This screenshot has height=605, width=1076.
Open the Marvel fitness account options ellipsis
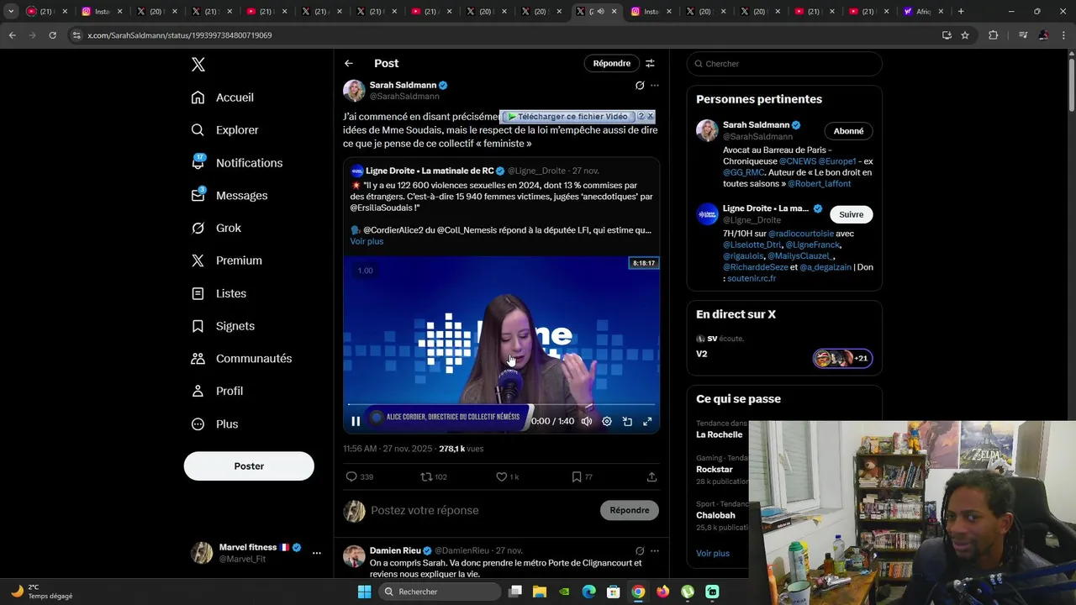tap(317, 553)
